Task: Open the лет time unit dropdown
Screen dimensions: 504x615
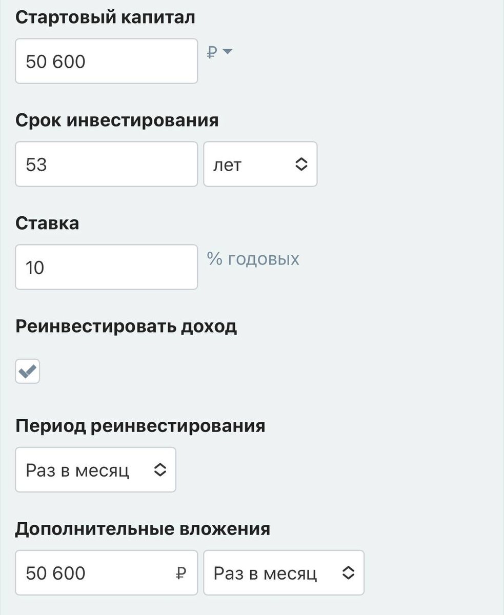Action: 260,164
